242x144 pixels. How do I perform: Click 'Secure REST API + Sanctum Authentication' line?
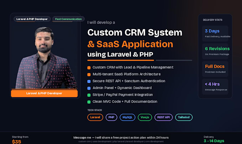pos(129,81)
